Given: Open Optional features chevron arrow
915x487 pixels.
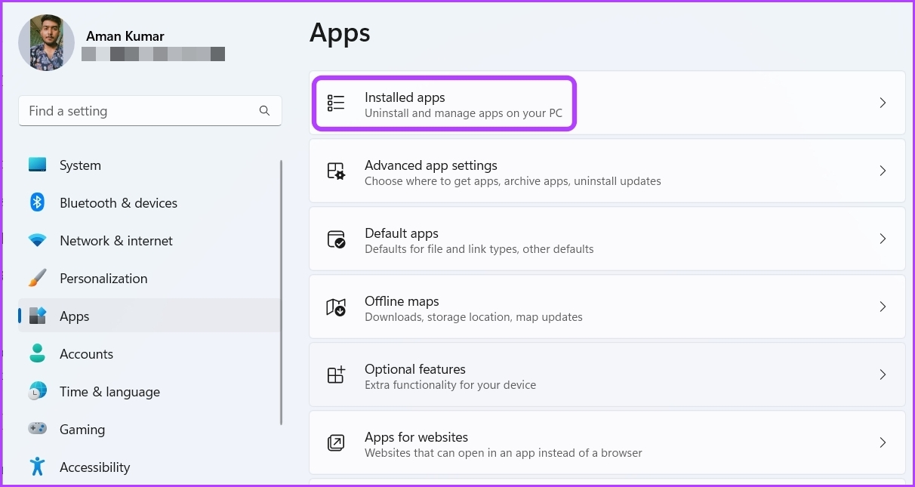Looking at the screenshot, I should click(883, 374).
